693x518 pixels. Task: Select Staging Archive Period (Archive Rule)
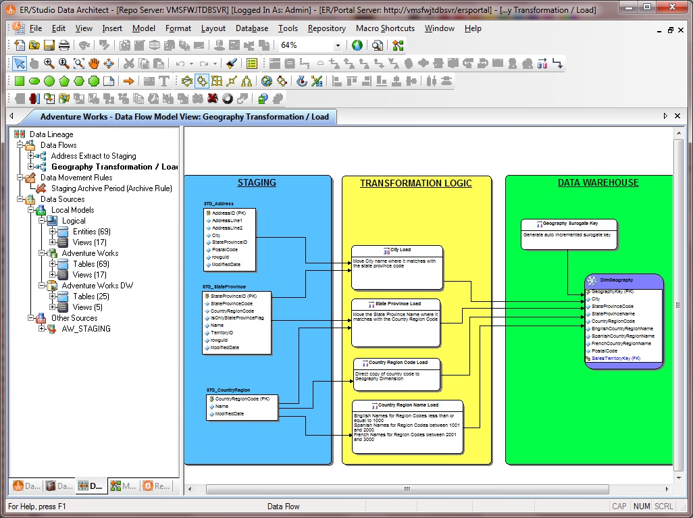click(x=111, y=188)
